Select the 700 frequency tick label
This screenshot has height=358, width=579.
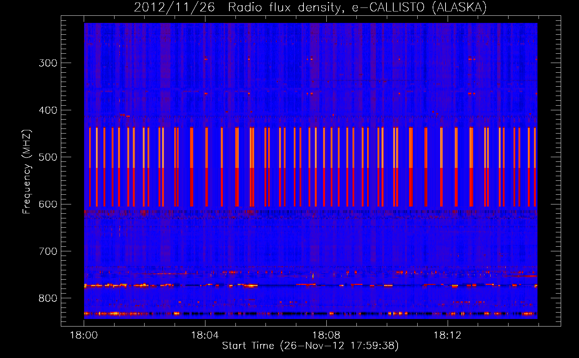pos(48,251)
